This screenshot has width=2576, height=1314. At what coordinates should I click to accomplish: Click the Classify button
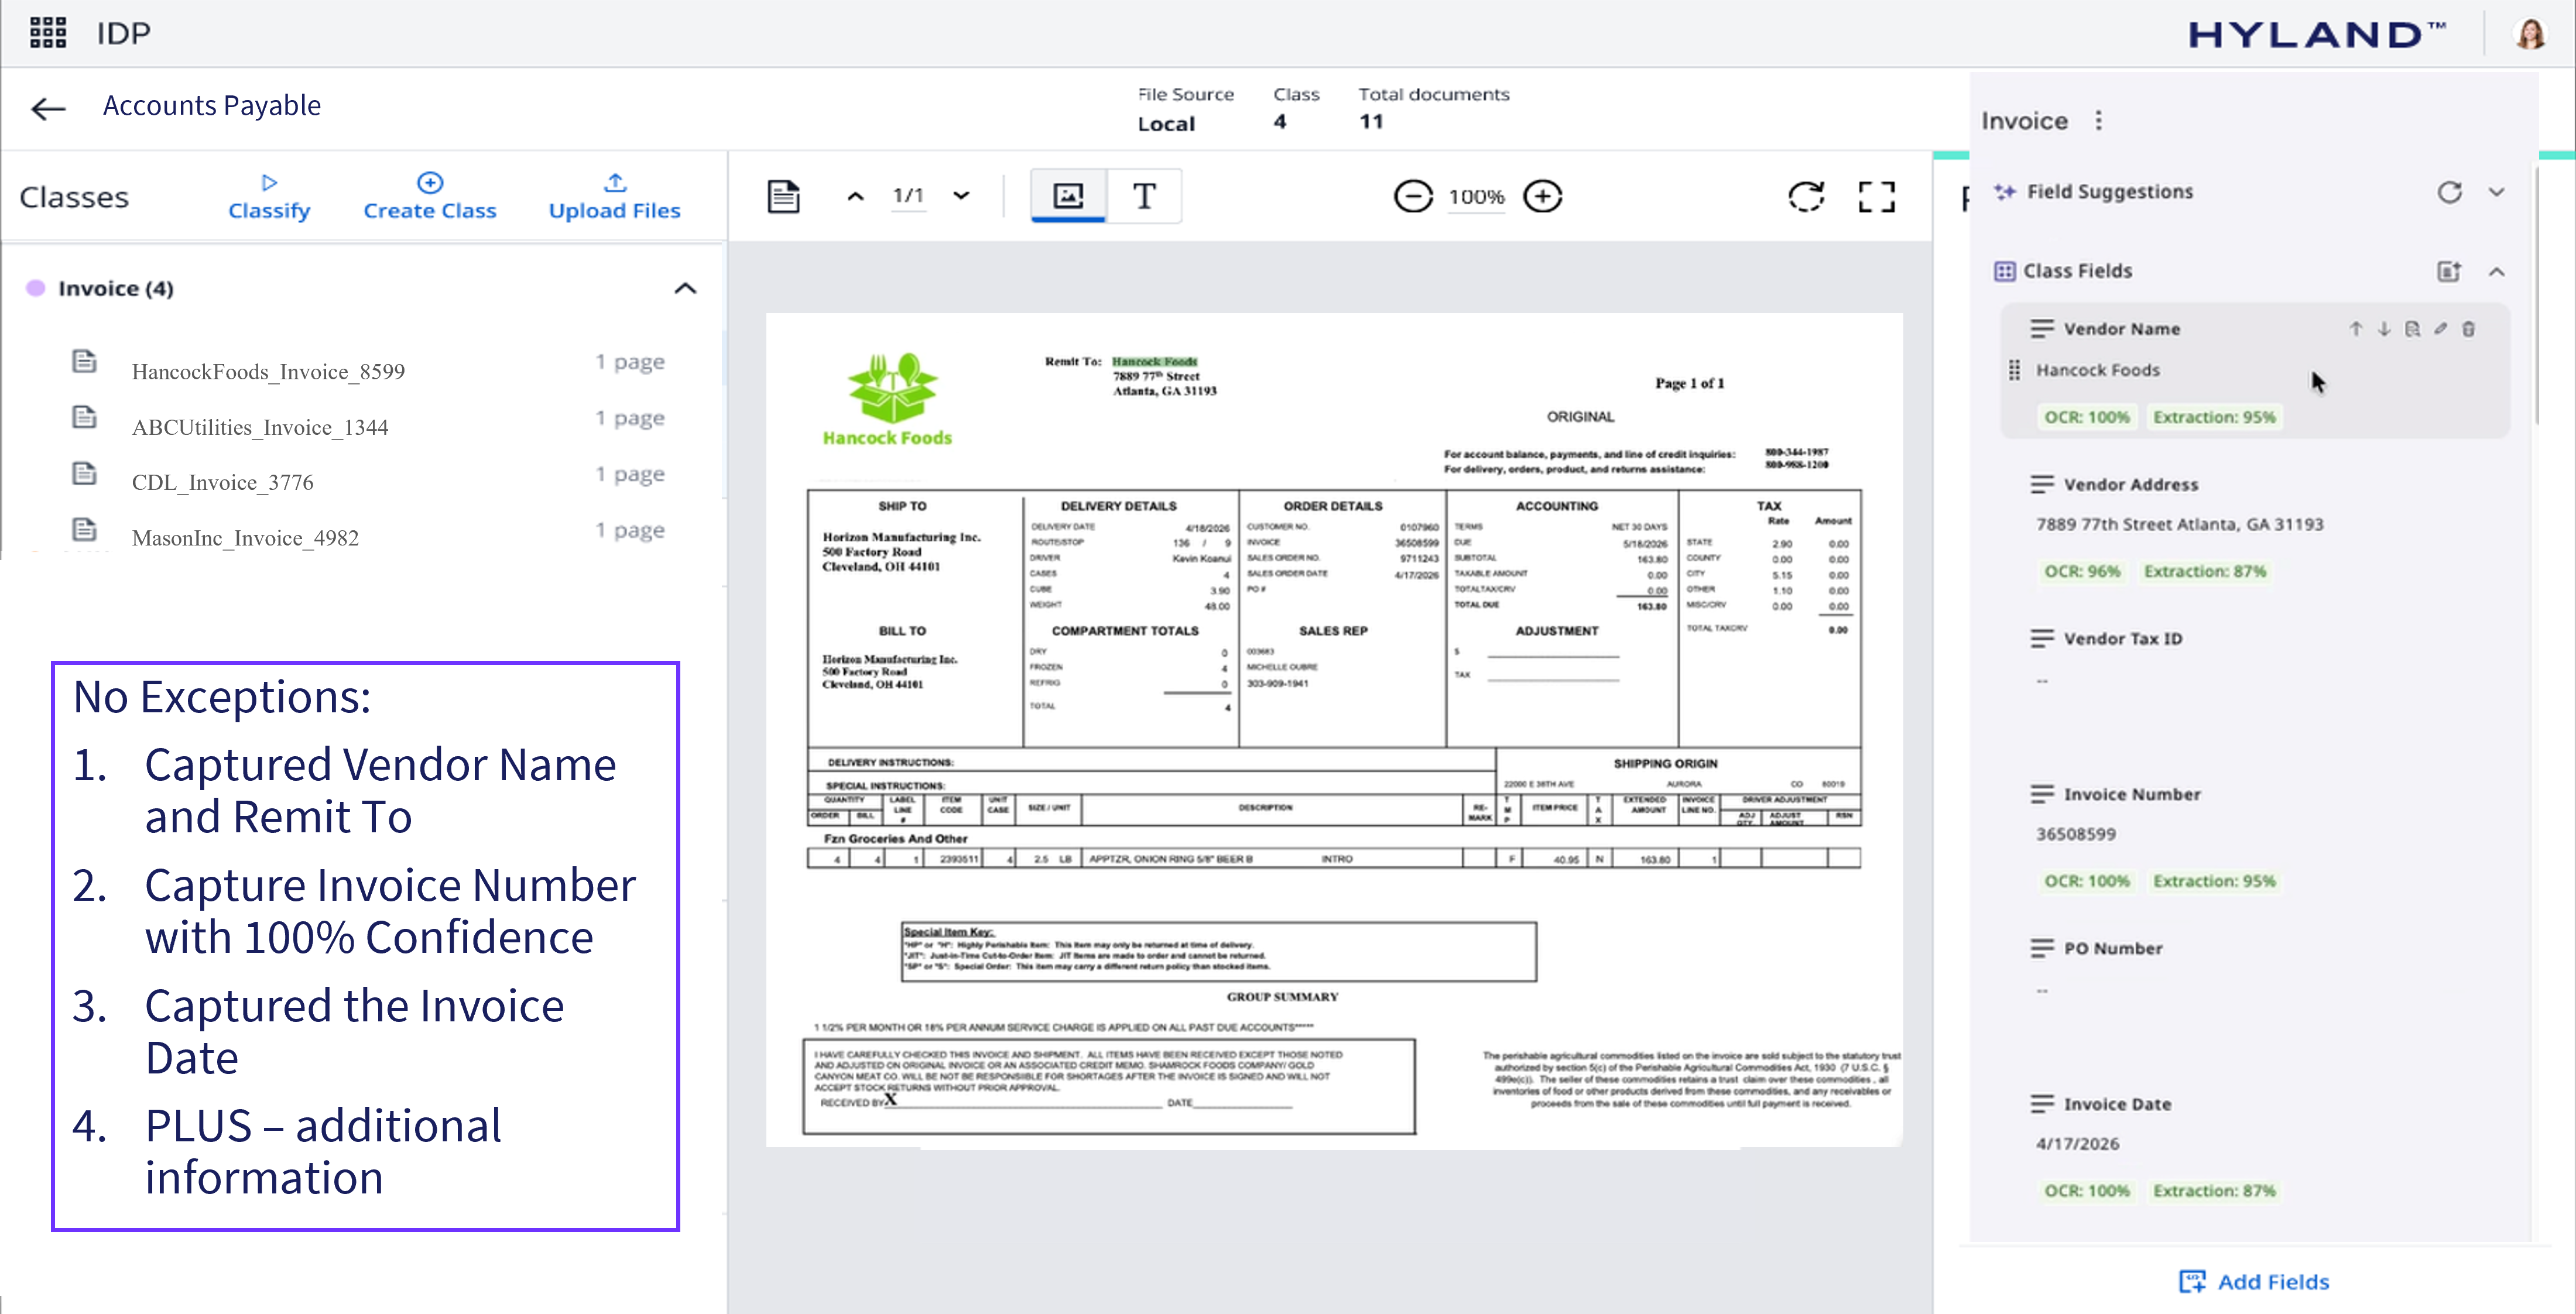(269, 196)
